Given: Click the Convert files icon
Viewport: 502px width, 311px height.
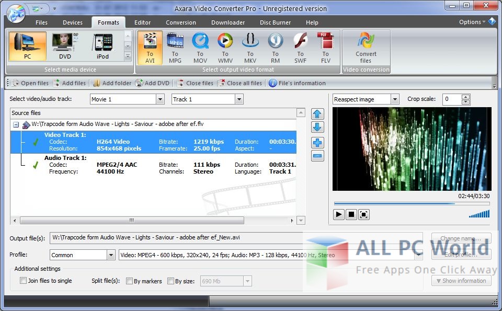Looking at the screenshot, I should coord(366,47).
